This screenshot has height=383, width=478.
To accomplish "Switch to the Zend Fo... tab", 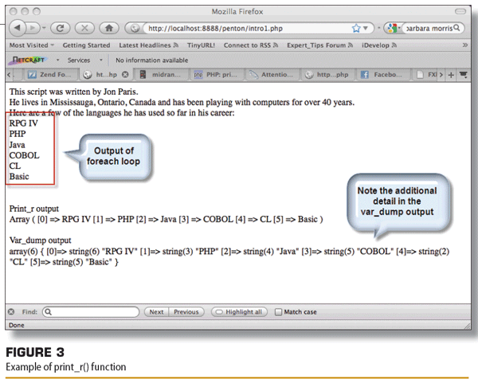I will (49, 75).
